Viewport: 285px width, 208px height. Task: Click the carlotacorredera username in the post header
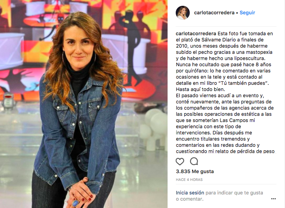(214, 13)
